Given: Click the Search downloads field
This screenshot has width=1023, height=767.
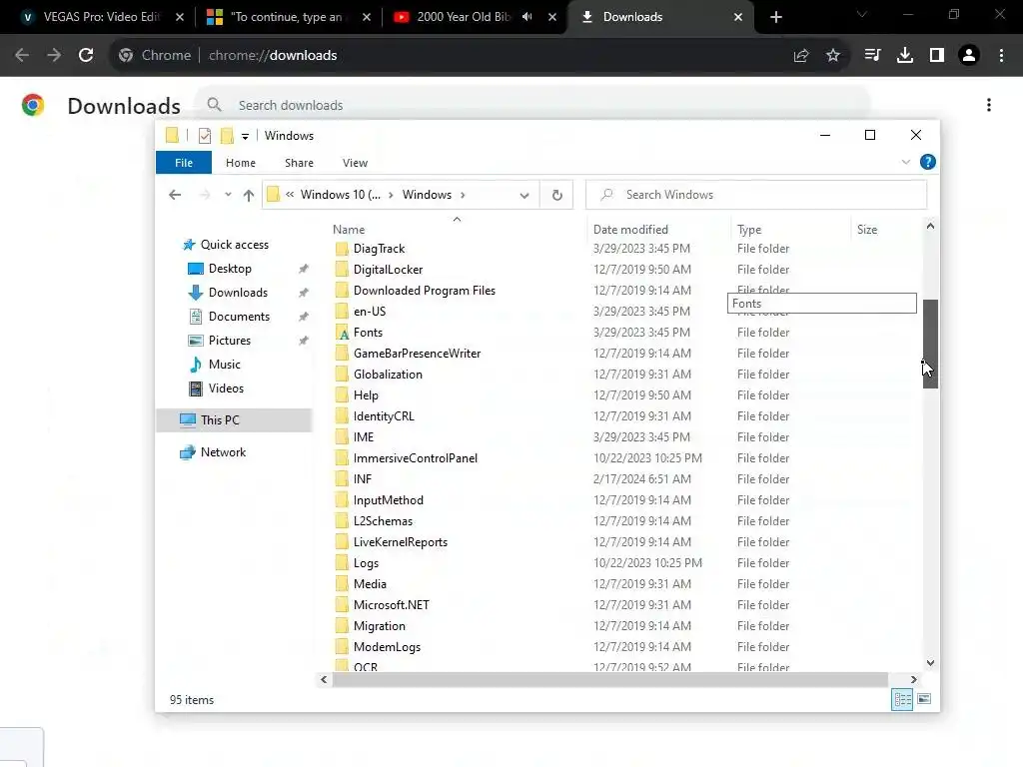Looking at the screenshot, I should tap(533, 105).
